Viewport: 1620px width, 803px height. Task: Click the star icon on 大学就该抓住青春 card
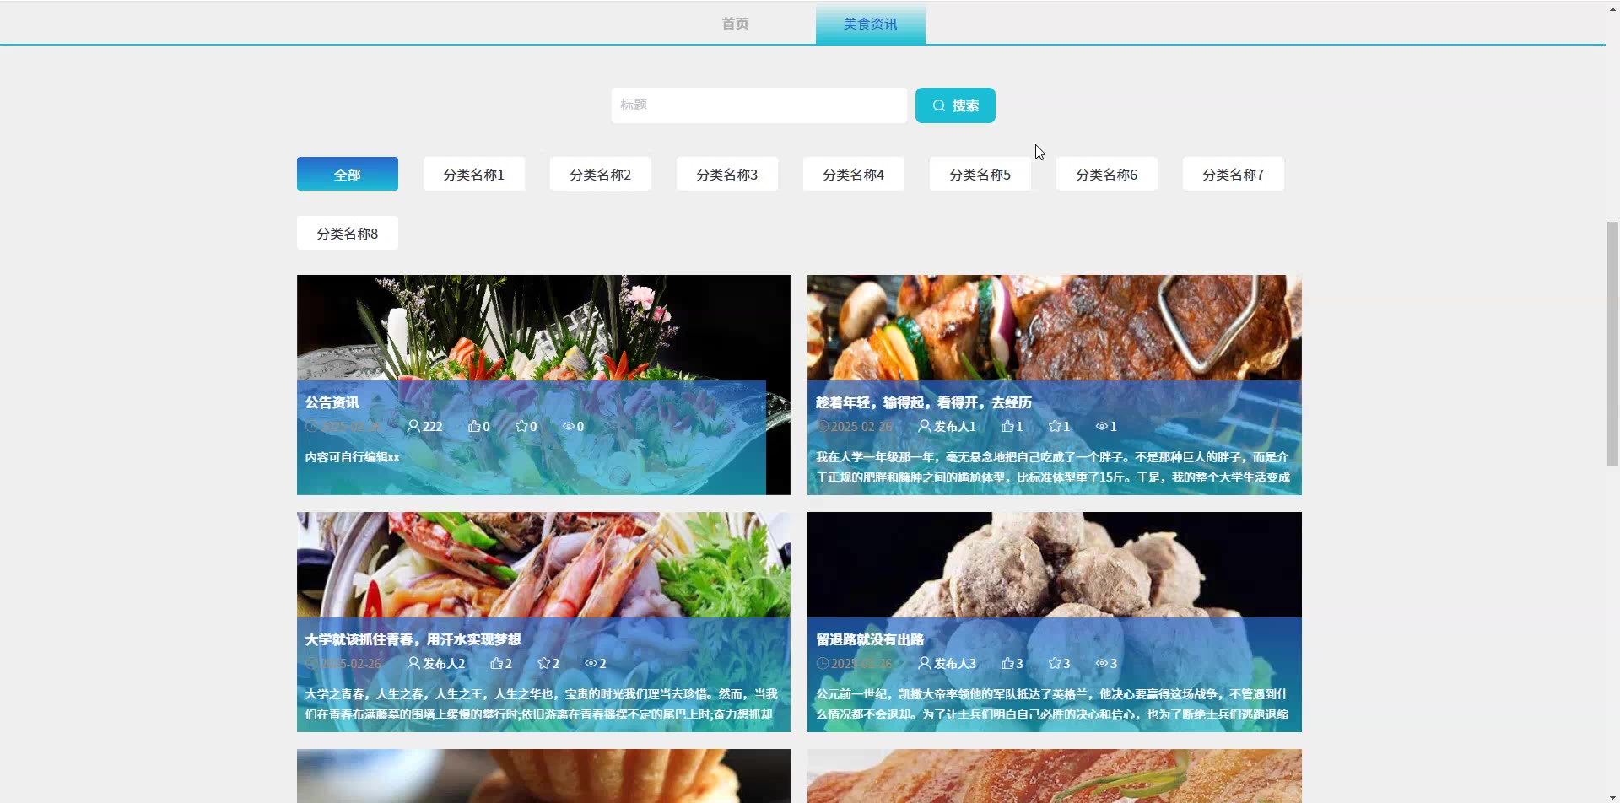click(x=543, y=664)
